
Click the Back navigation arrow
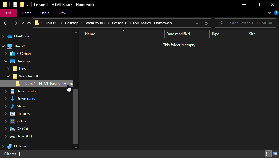(x=6, y=23)
